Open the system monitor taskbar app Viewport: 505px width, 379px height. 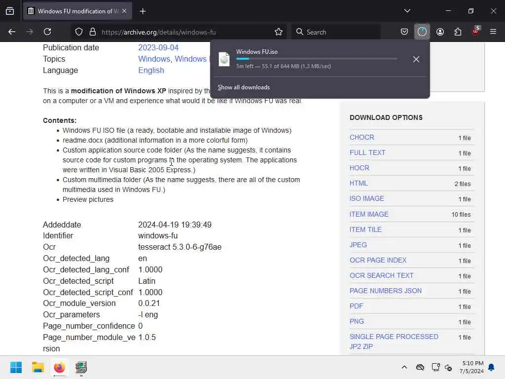[x=81, y=367]
